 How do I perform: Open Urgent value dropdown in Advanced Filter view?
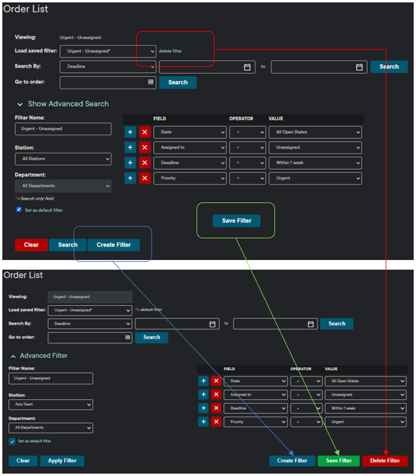[365, 422]
